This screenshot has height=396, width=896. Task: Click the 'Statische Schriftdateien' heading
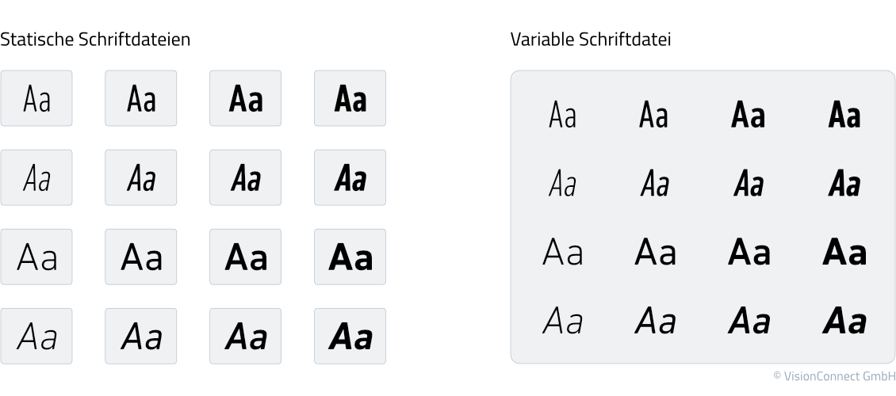pos(95,40)
